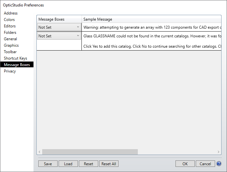The image size is (227, 172).
Task: Click the Save button
Action: 48,164
